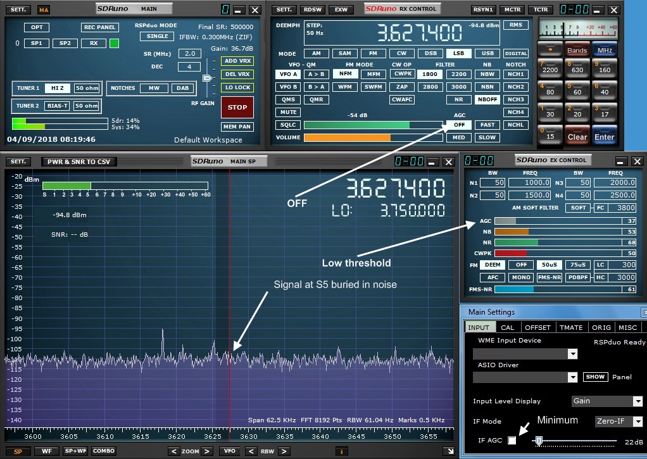Toggle LO LOCK in Main panel
Viewport: 647px width, 459px height.
[237, 87]
